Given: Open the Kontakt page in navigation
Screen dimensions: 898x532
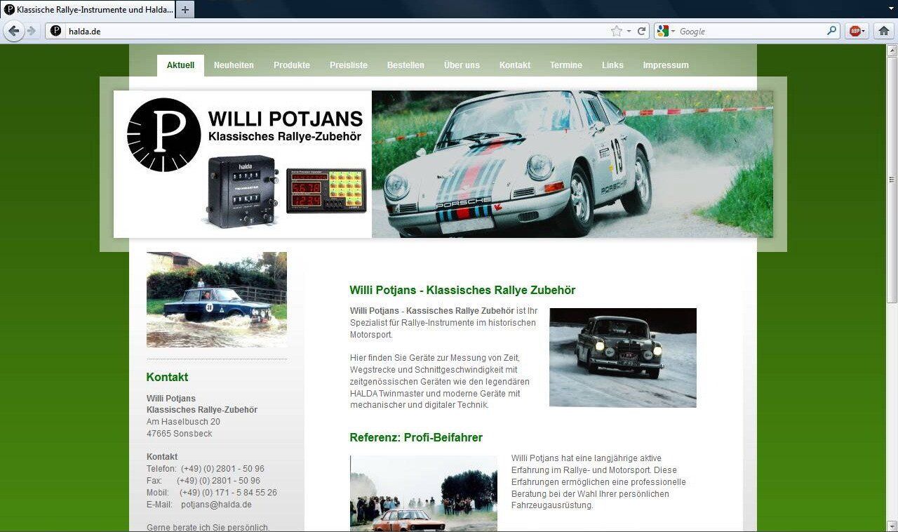Looking at the screenshot, I should [x=514, y=65].
